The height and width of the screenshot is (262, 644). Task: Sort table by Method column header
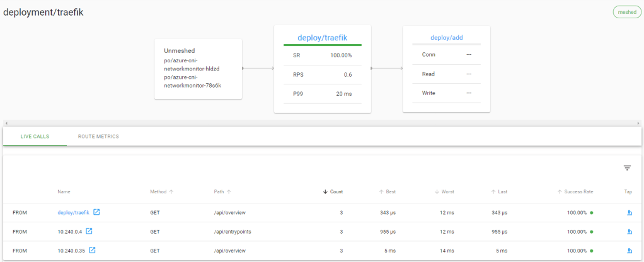(161, 191)
